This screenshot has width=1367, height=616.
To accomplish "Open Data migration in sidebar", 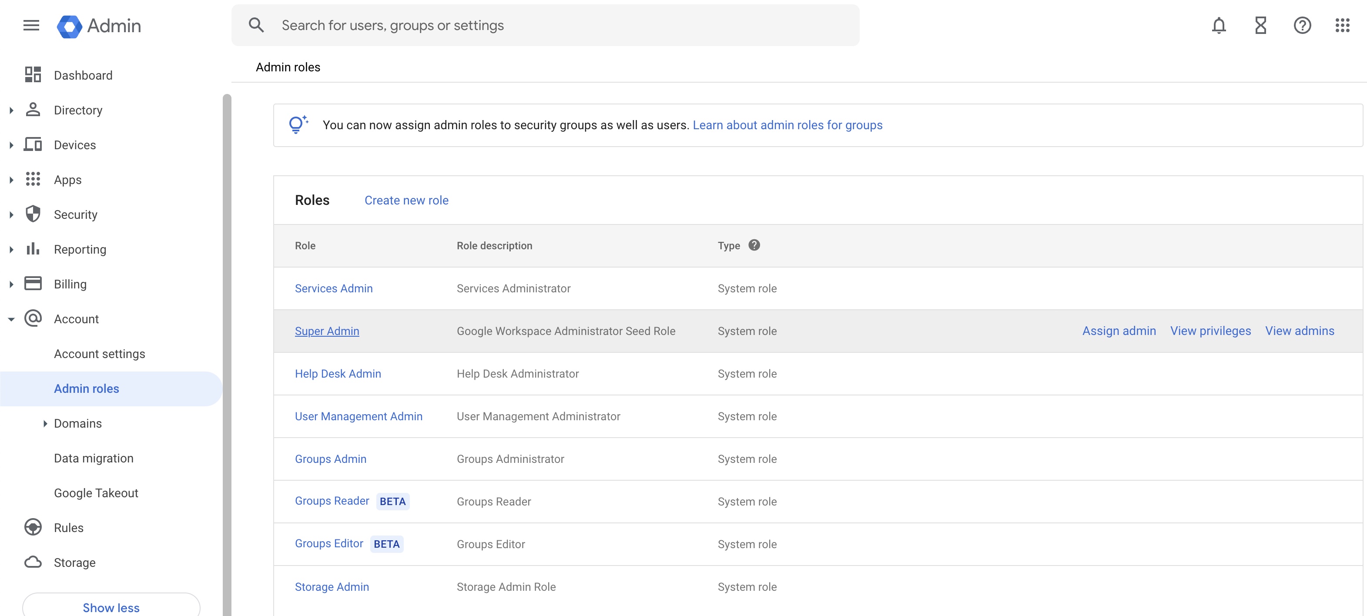I will click(x=94, y=459).
